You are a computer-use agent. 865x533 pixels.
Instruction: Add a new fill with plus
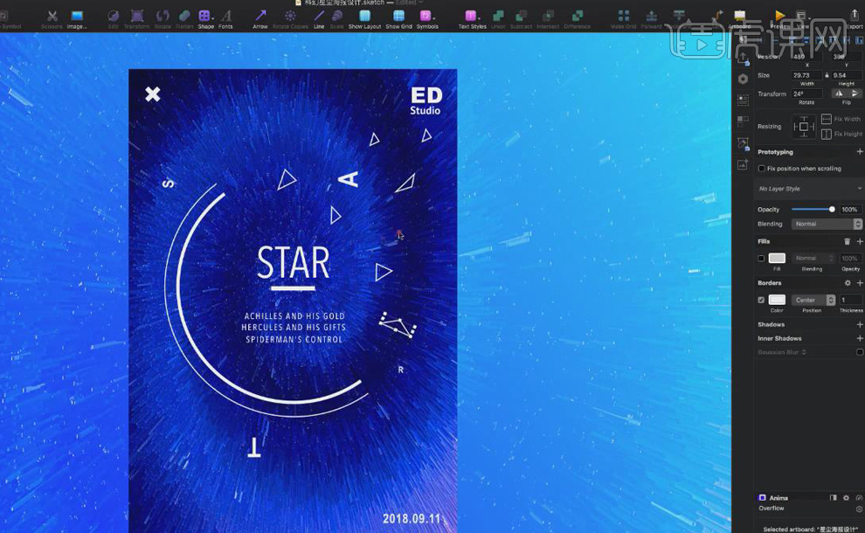[x=860, y=241]
